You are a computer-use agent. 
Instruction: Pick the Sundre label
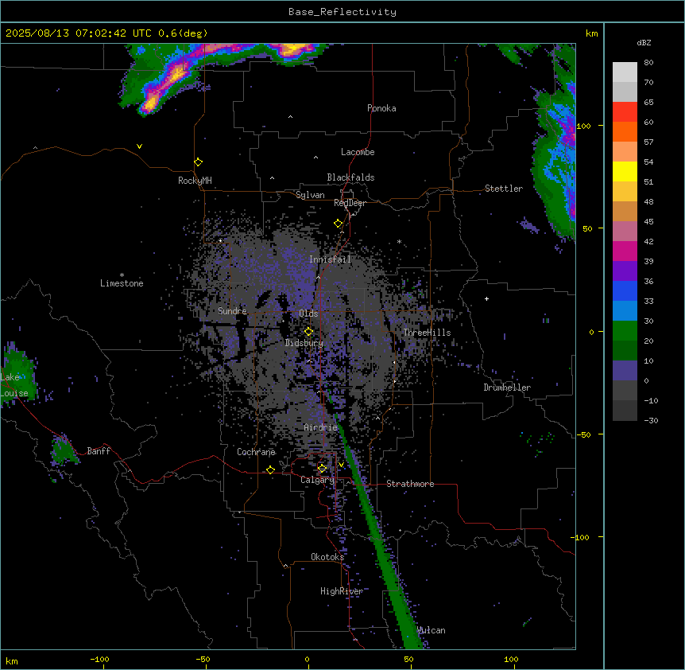click(232, 311)
